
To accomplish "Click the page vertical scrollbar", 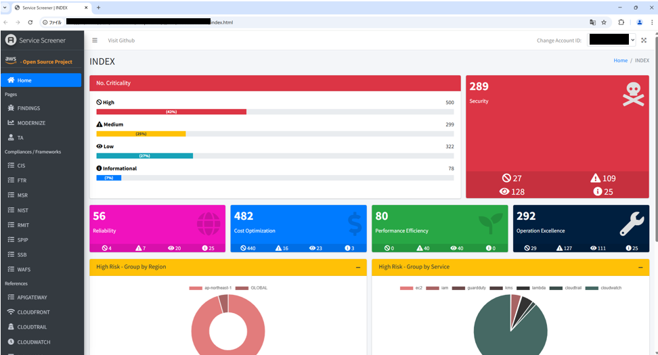I will pyautogui.click(x=656, y=139).
